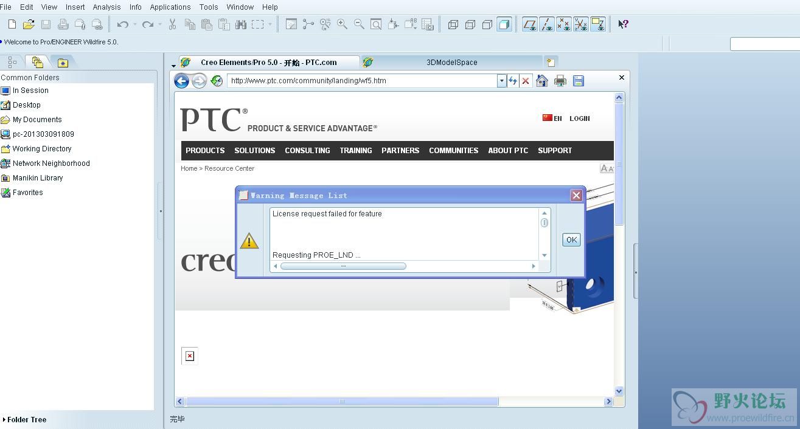Go forward in embedded browser

(x=199, y=81)
